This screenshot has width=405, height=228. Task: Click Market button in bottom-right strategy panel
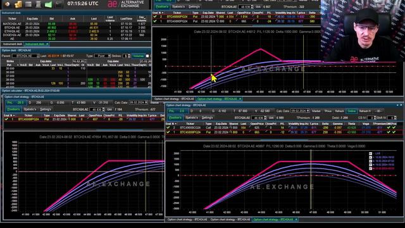click(316, 111)
